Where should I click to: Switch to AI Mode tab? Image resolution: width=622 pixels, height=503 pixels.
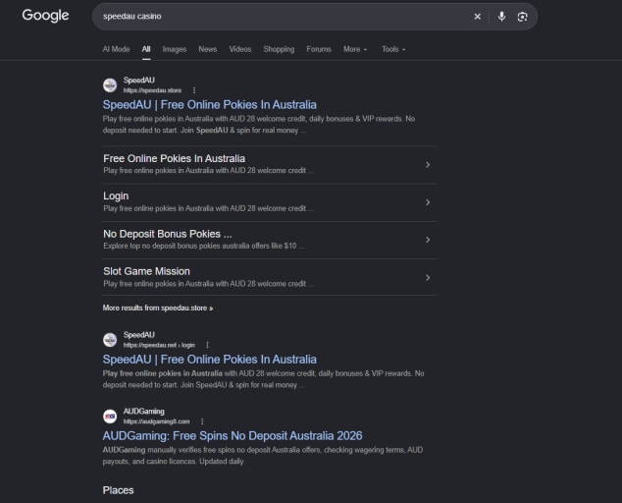pos(116,49)
